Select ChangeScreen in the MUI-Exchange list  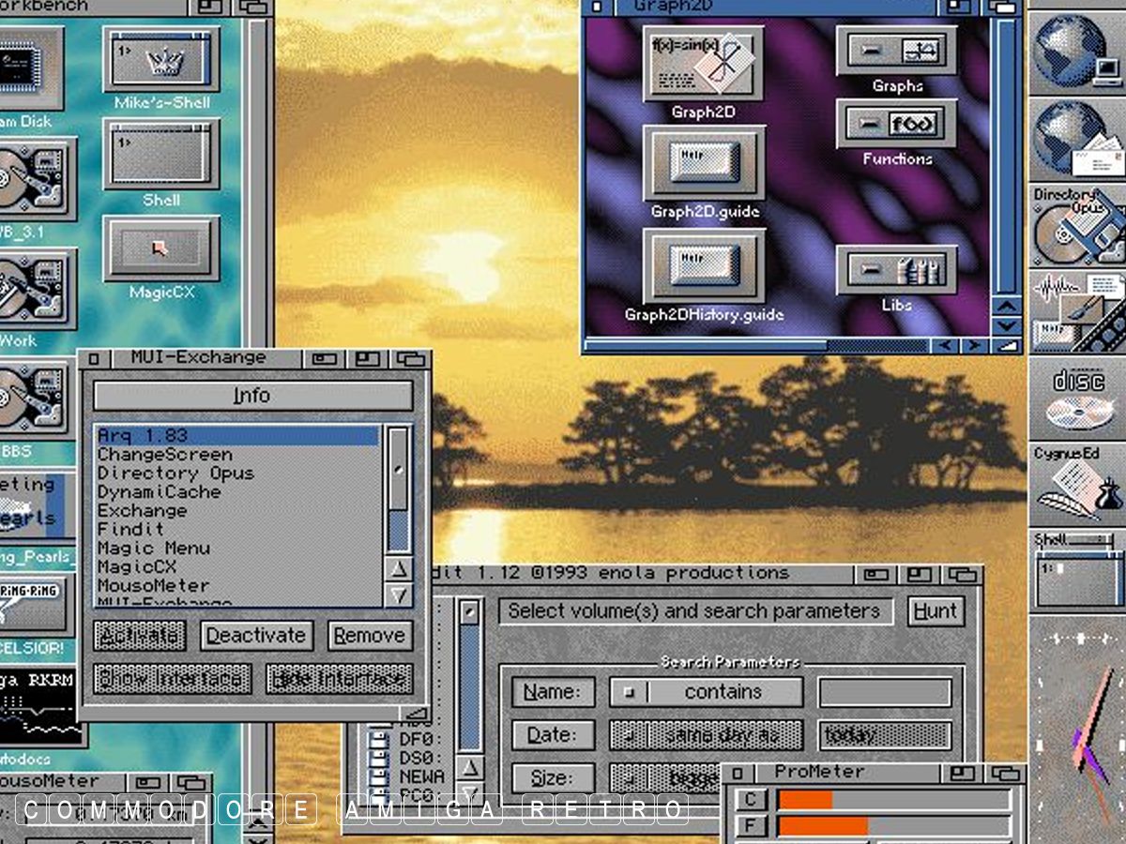164,455
